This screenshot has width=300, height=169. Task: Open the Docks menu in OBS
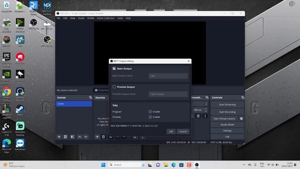pos(81,18)
